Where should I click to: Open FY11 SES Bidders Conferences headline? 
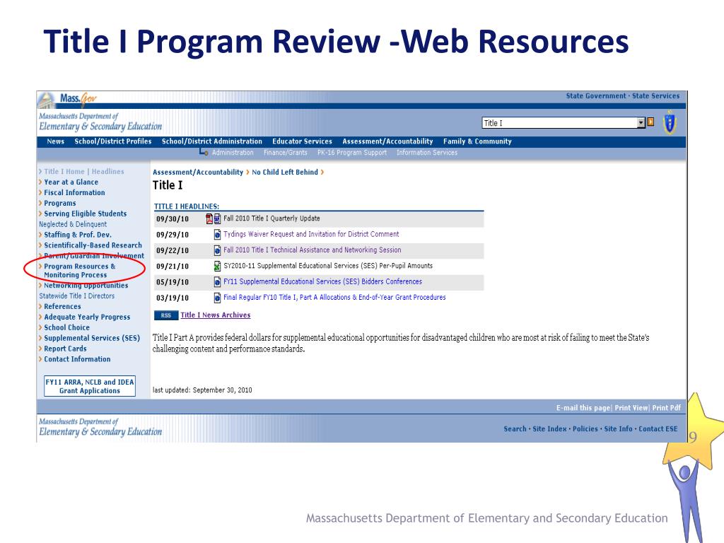tap(322, 281)
